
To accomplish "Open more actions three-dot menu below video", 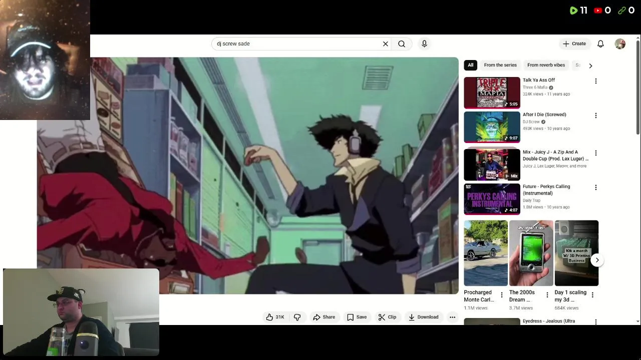I will click(x=452, y=317).
